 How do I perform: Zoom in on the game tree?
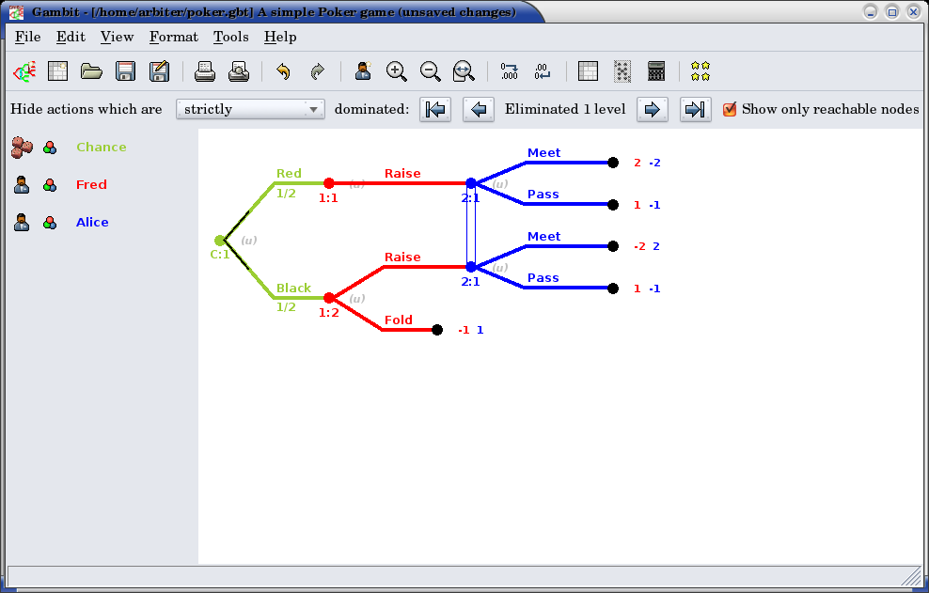397,71
